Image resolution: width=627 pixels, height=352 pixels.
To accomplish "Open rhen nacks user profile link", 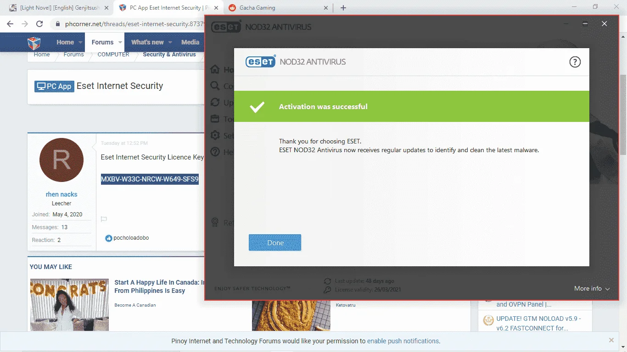I will click(62, 194).
